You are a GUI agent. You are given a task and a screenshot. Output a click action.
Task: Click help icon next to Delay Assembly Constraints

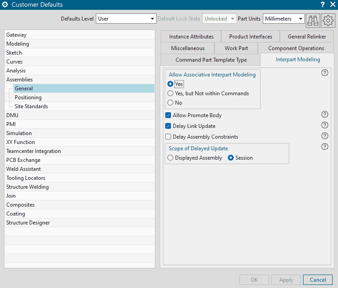[325, 136]
